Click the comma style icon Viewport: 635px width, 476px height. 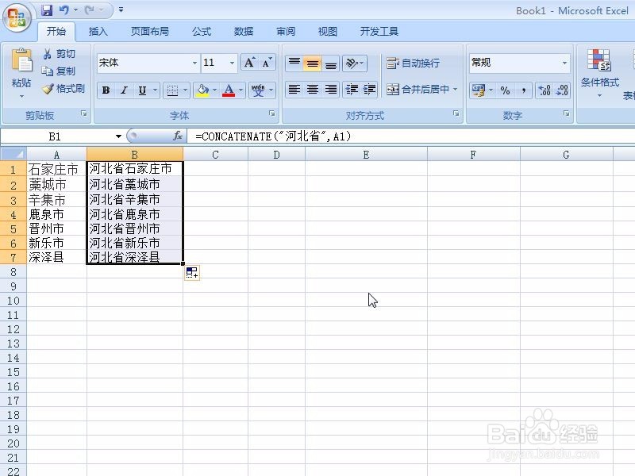pos(524,90)
